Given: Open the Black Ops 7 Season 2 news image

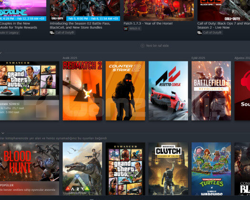Looking at the screenshot, I should coord(224,10).
